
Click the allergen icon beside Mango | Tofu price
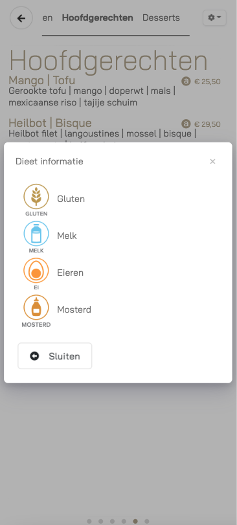[x=186, y=82]
